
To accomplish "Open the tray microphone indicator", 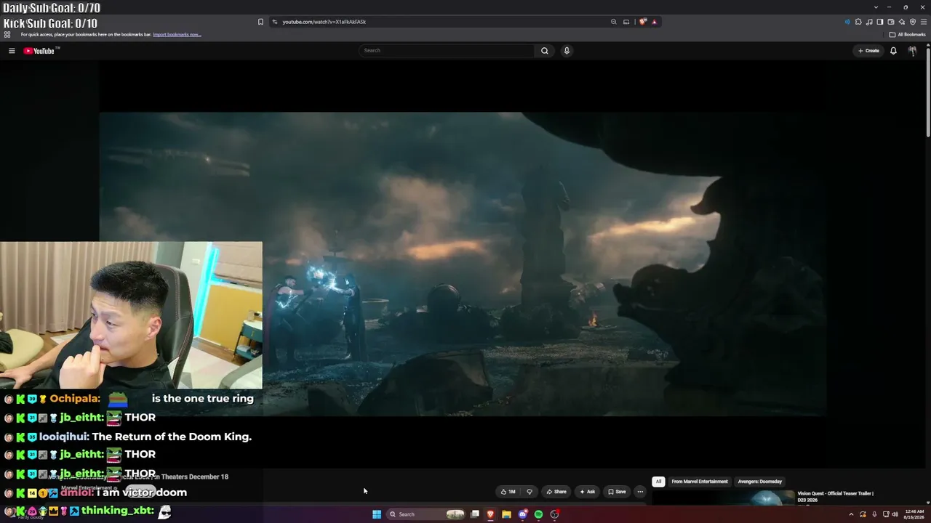I will click(x=874, y=514).
